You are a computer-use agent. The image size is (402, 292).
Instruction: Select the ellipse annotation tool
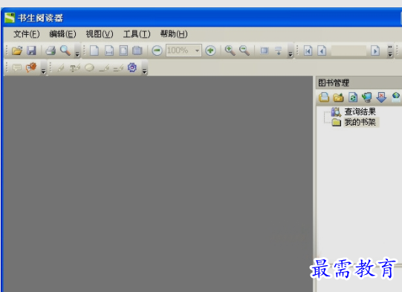pos(89,68)
